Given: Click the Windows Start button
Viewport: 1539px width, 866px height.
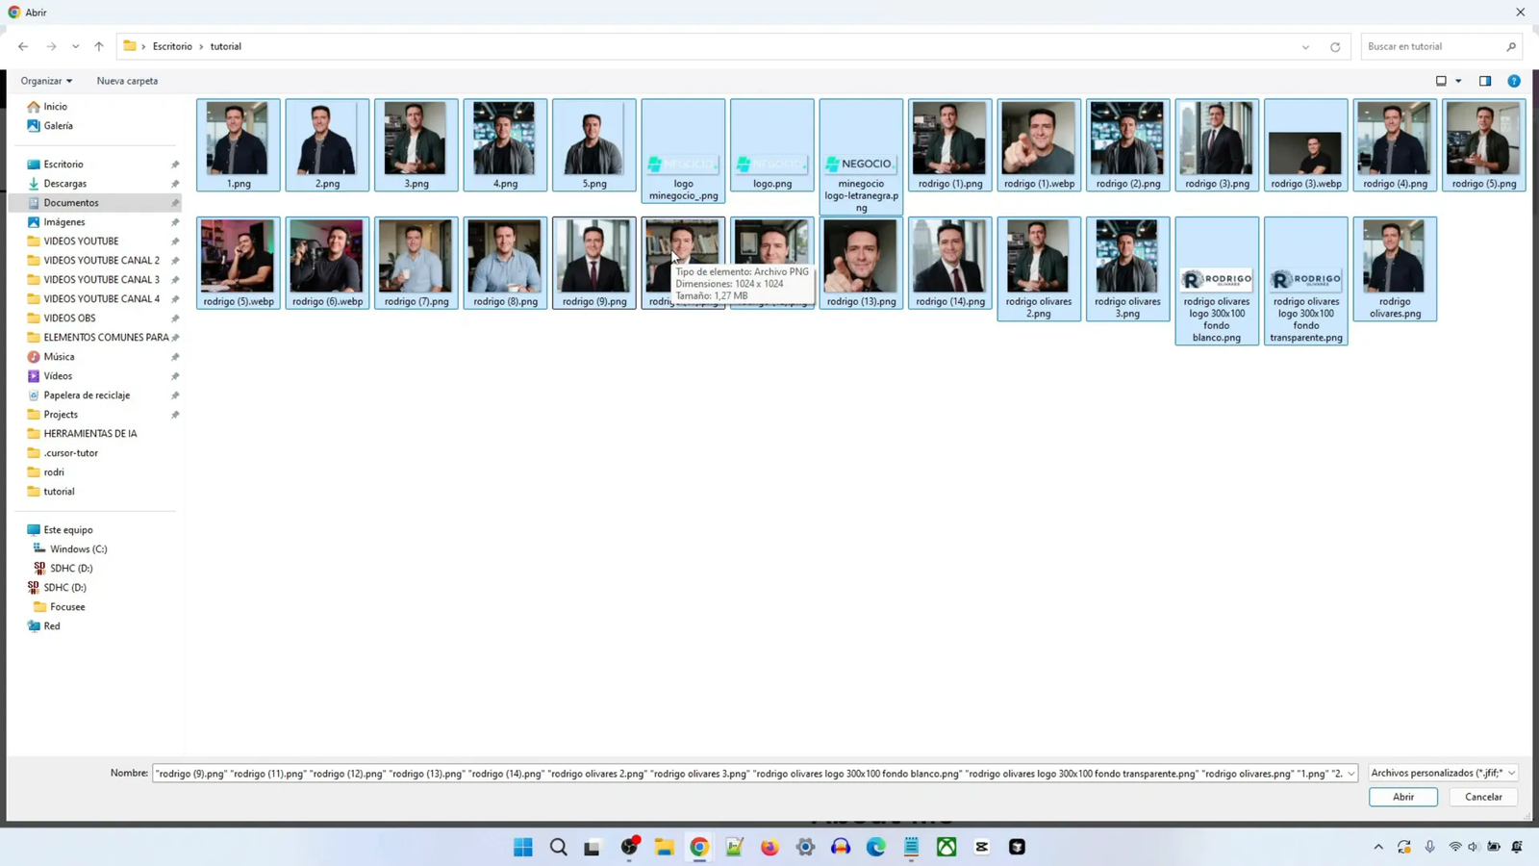Looking at the screenshot, I should (x=523, y=847).
